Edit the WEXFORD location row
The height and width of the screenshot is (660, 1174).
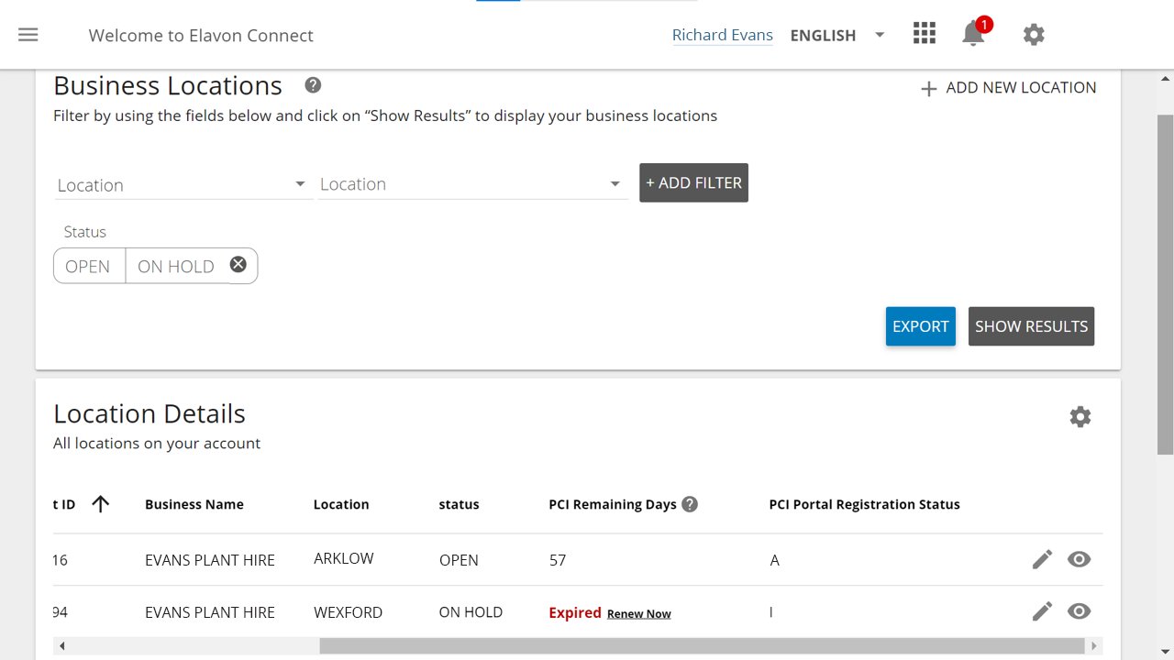1042,611
